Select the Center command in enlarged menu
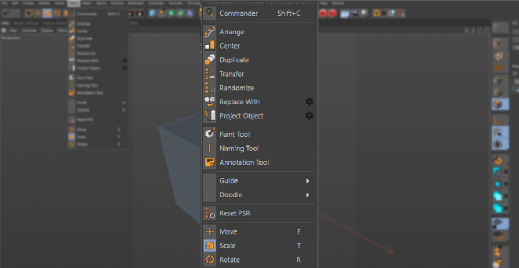519x268 pixels. tap(260, 46)
